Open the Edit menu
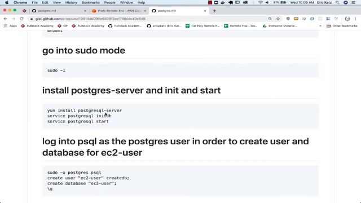This screenshot has width=361, height=203. coord(45,2)
